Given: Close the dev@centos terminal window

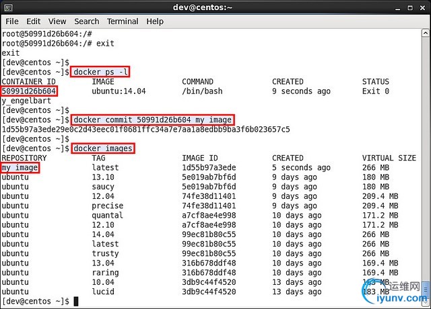Looking at the screenshot, I should pyautogui.click(x=423, y=7).
